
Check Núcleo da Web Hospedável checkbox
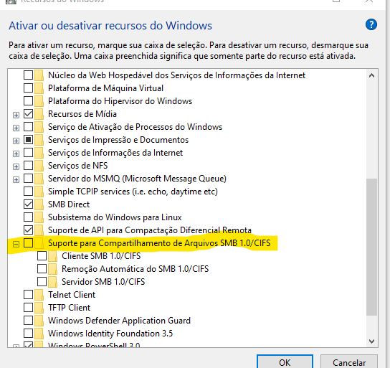[28, 75]
